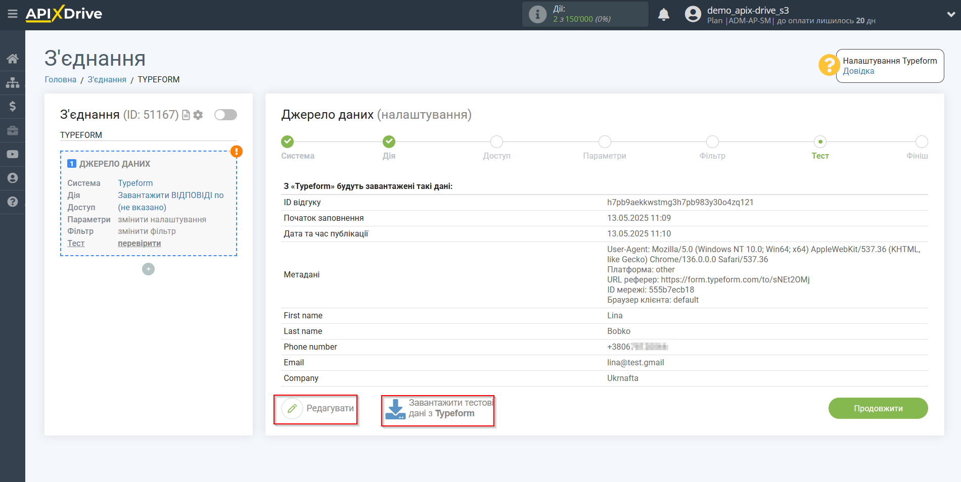Add a new block with plus button
The width and height of the screenshot is (961, 482).
[x=148, y=269]
